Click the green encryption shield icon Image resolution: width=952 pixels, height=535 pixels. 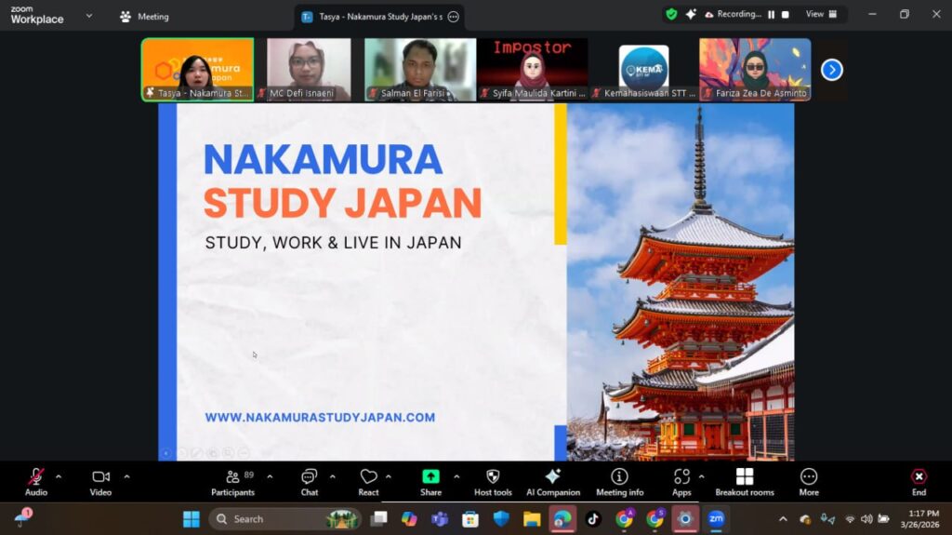click(671, 14)
